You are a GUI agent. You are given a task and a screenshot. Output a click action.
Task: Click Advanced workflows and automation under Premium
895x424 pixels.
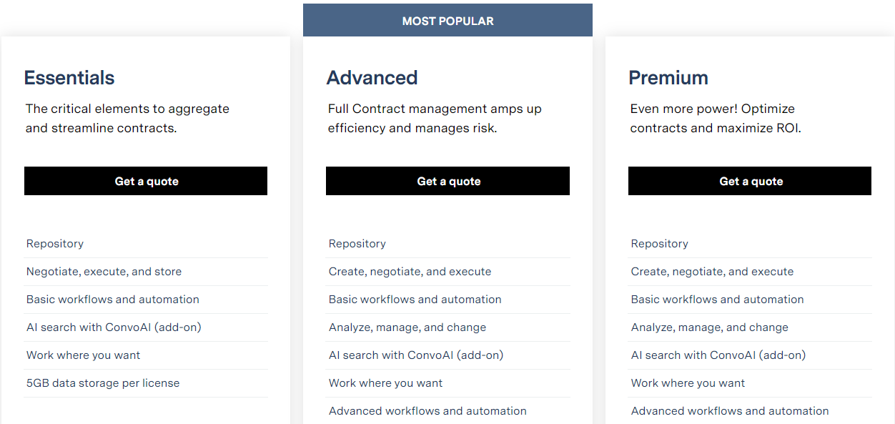click(x=729, y=410)
